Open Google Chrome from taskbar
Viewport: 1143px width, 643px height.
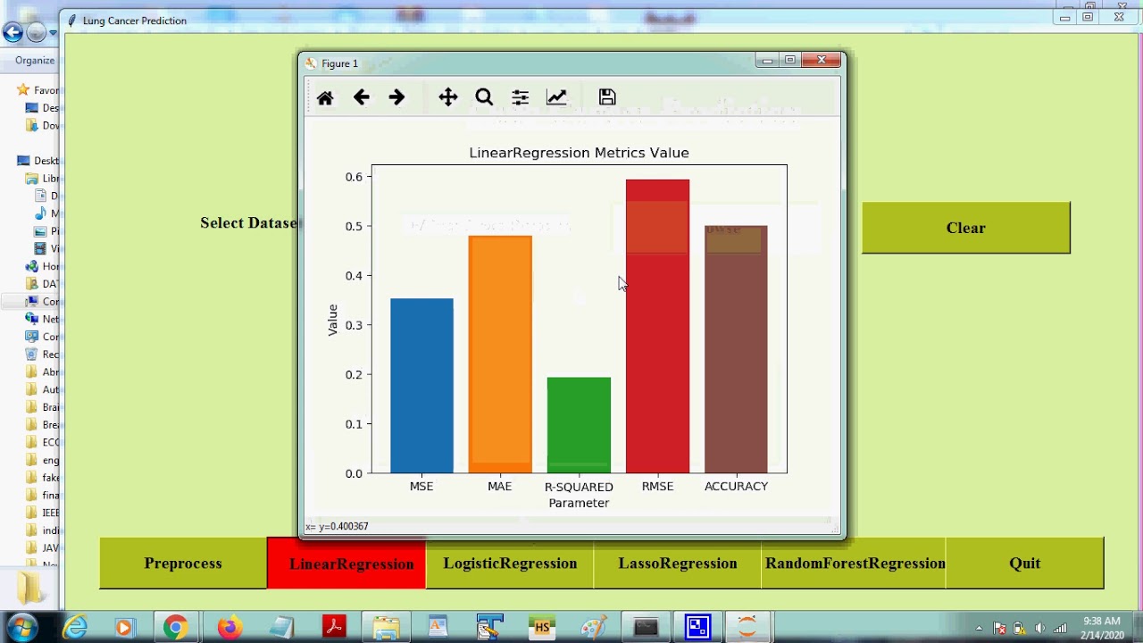[175, 628]
